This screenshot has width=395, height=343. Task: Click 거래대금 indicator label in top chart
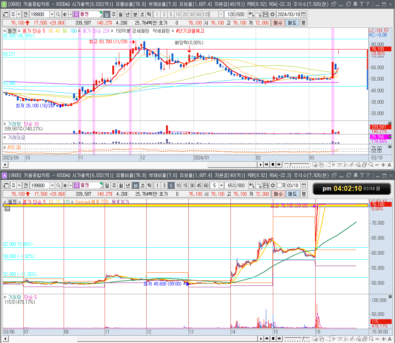click(x=16, y=137)
